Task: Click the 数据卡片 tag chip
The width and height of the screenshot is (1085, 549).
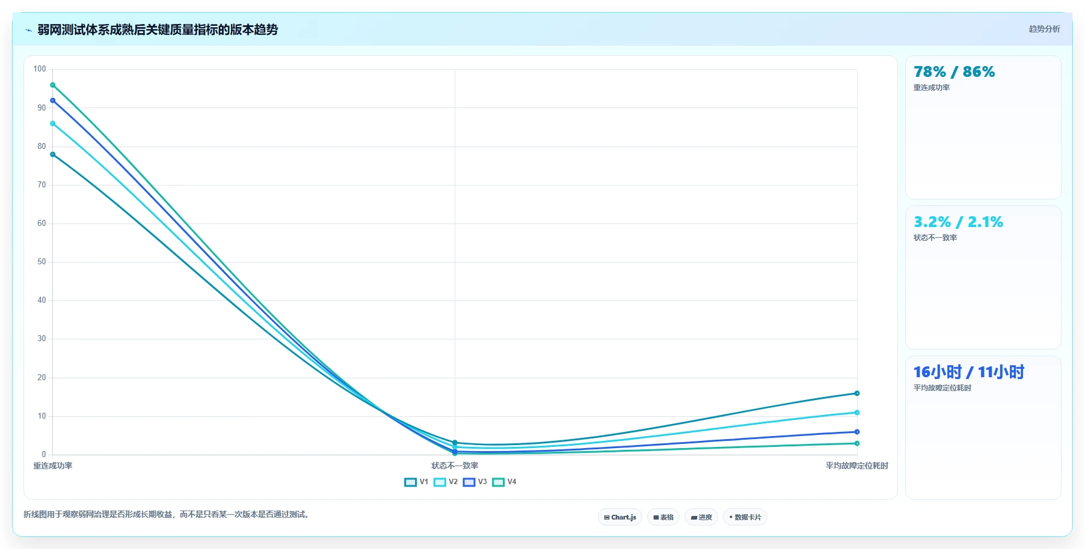Action: pyautogui.click(x=745, y=517)
